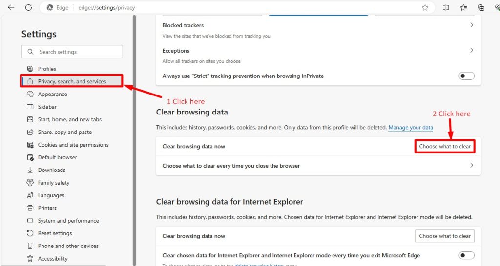Open the Manage your data link

tap(411, 127)
